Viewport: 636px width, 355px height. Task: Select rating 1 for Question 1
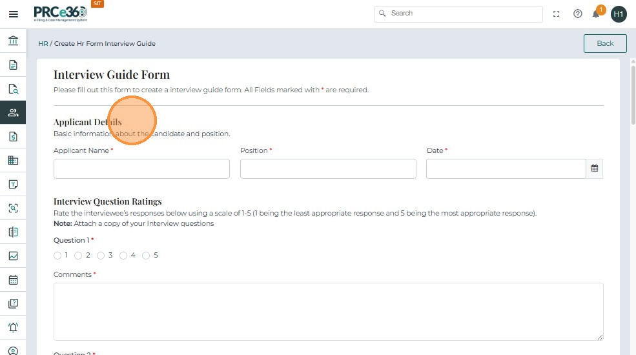pos(57,256)
